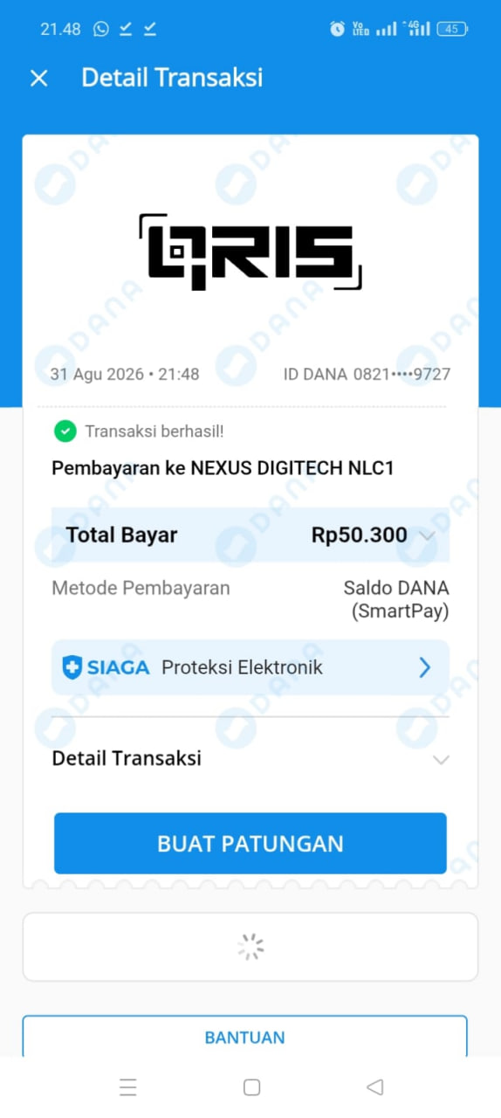The height and width of the screenshot is (1118, 501).
Task: Select the SIAGA Proteksi Elektronik banner text
Action: [x=192, y=667]
